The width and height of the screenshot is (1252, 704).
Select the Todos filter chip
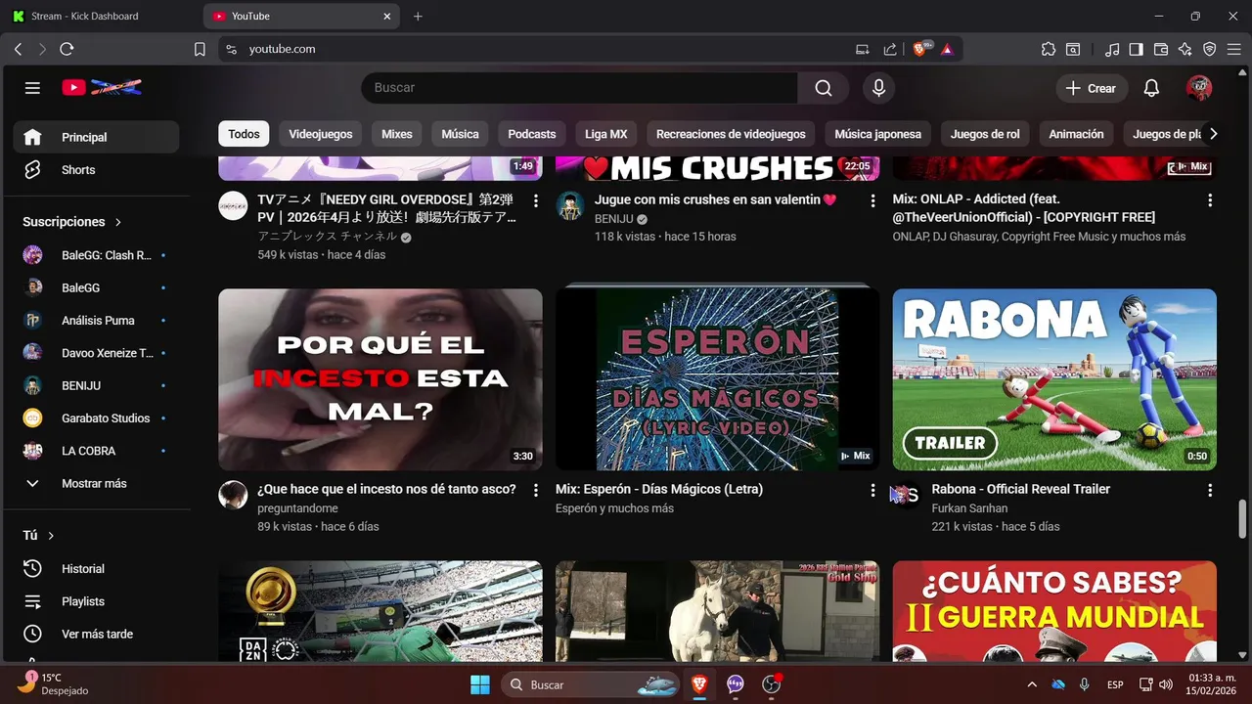point(244,134)
